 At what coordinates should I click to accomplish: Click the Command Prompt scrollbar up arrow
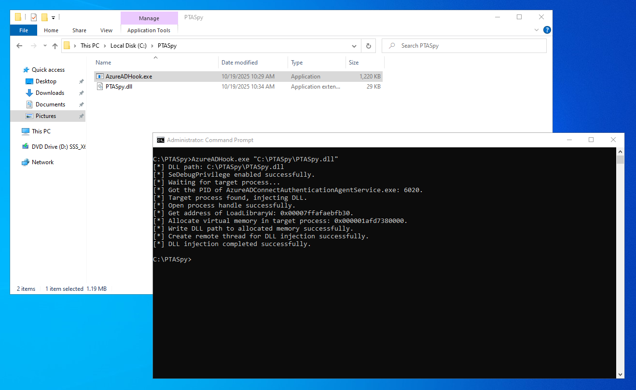click(620, 152)
